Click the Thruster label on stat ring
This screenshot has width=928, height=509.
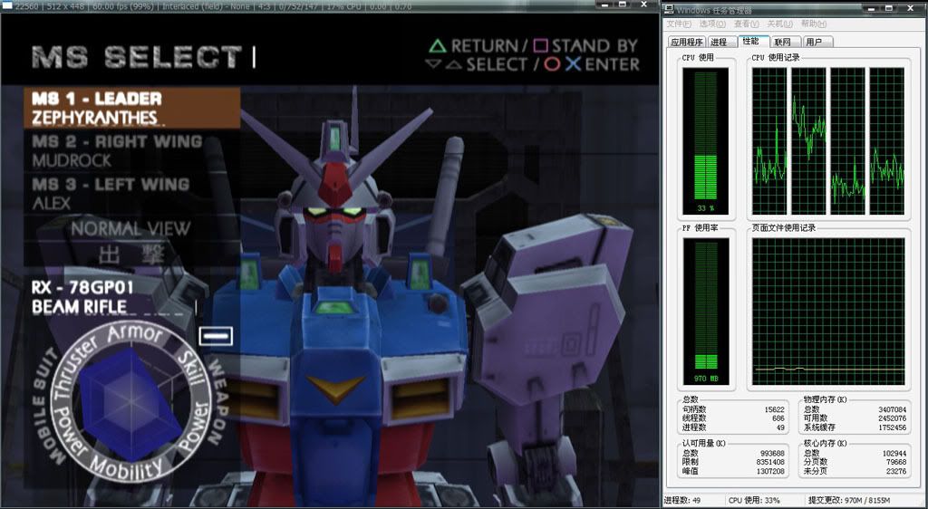coord(77,370)
